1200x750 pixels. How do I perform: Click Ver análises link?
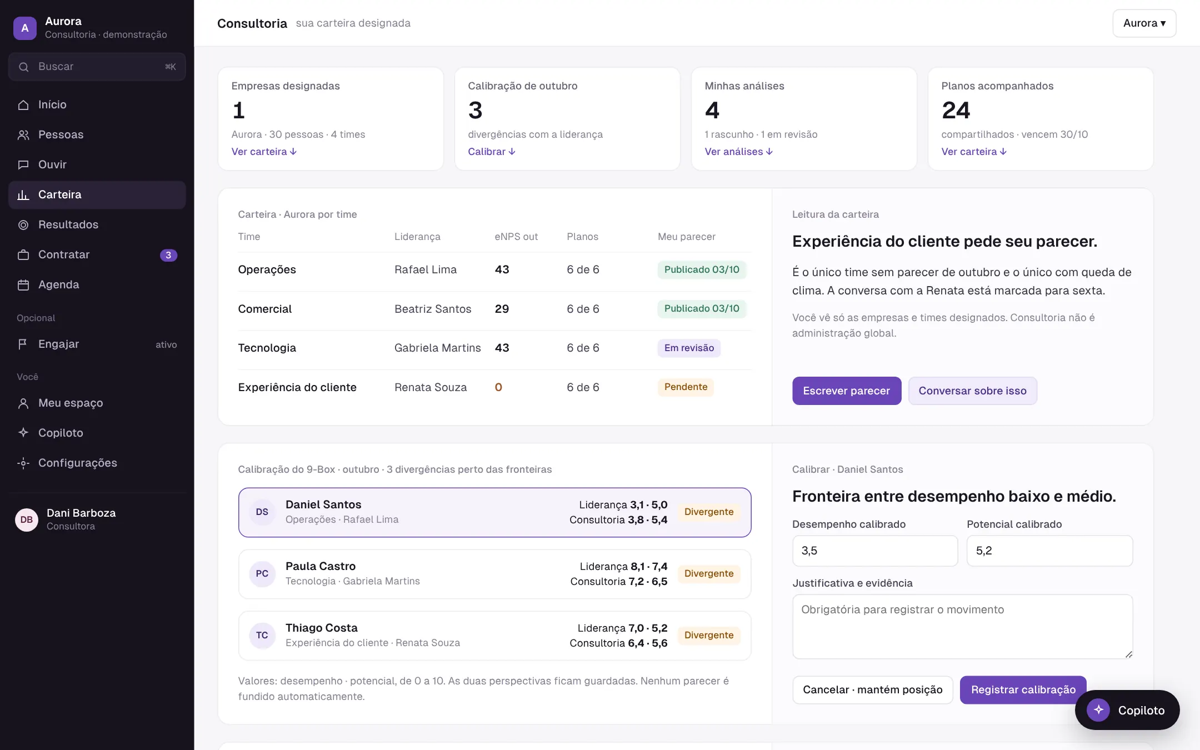click(x=738, y=152)
